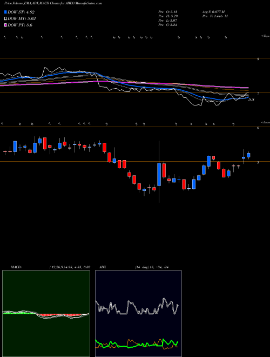The width and height of the screenshot is (270, 357).
Task: Click the MACD parameters '(12,26,9) 4.88, 4.85, 0.03'
Action: point(70,267)
